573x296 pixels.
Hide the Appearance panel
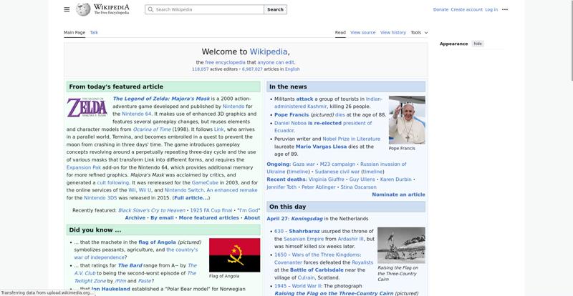point(478,44)
